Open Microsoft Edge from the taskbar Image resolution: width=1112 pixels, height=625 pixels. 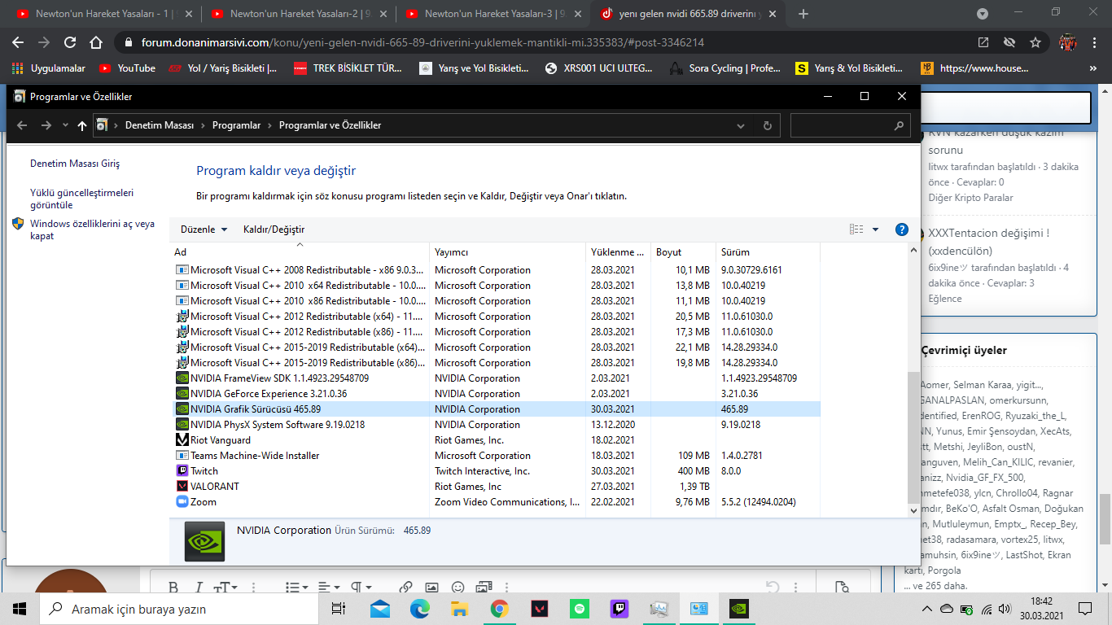click(x=420, y=609)
